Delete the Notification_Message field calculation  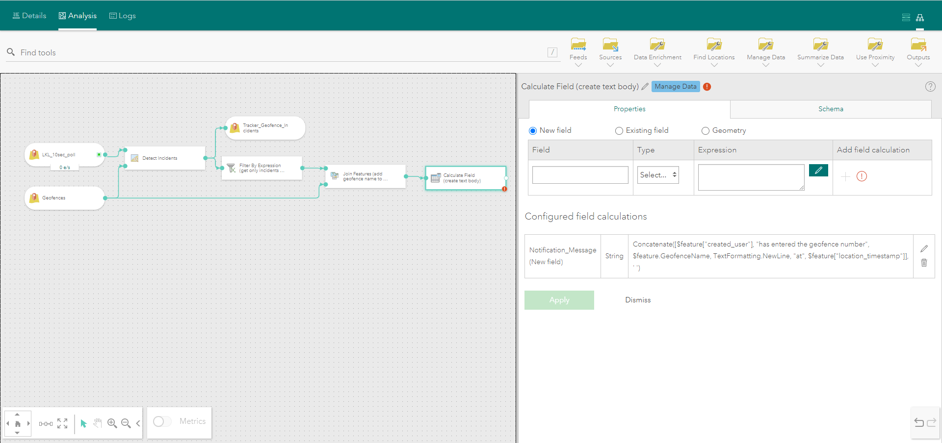924,263
